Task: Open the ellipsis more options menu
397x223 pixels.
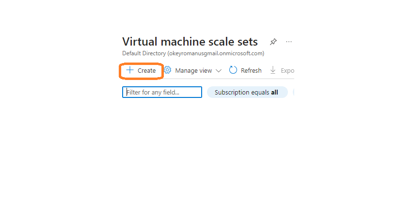Action: (x=288, y=42)
